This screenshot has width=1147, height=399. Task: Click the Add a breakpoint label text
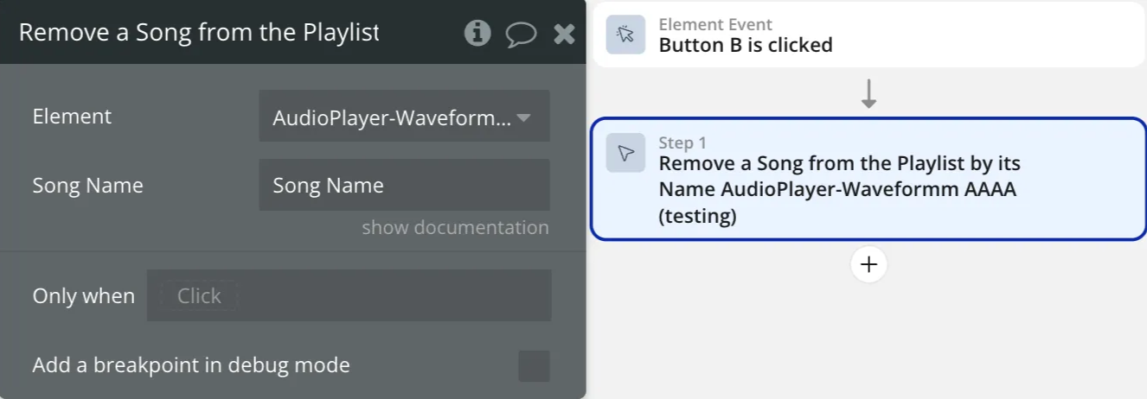191,365
